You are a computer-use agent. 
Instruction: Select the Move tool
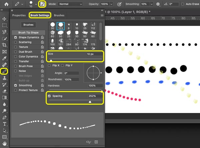point(4,19)
